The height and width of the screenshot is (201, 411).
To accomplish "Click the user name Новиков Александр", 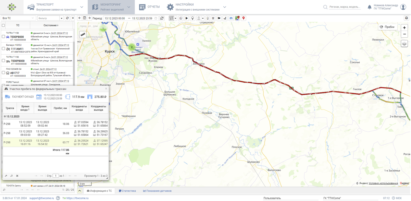I will click(386, 5).
